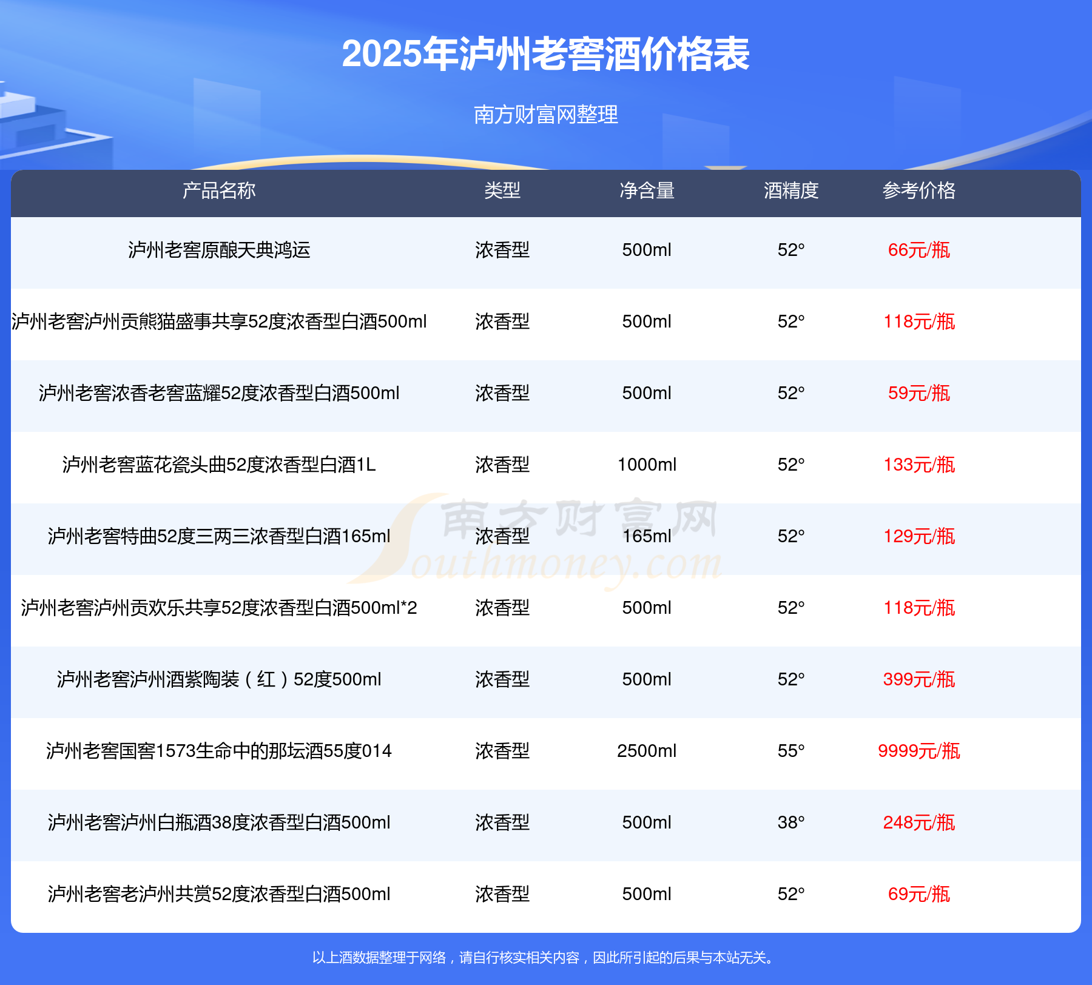
Task: Select the "类型" column header
Action: pos(502,190)
